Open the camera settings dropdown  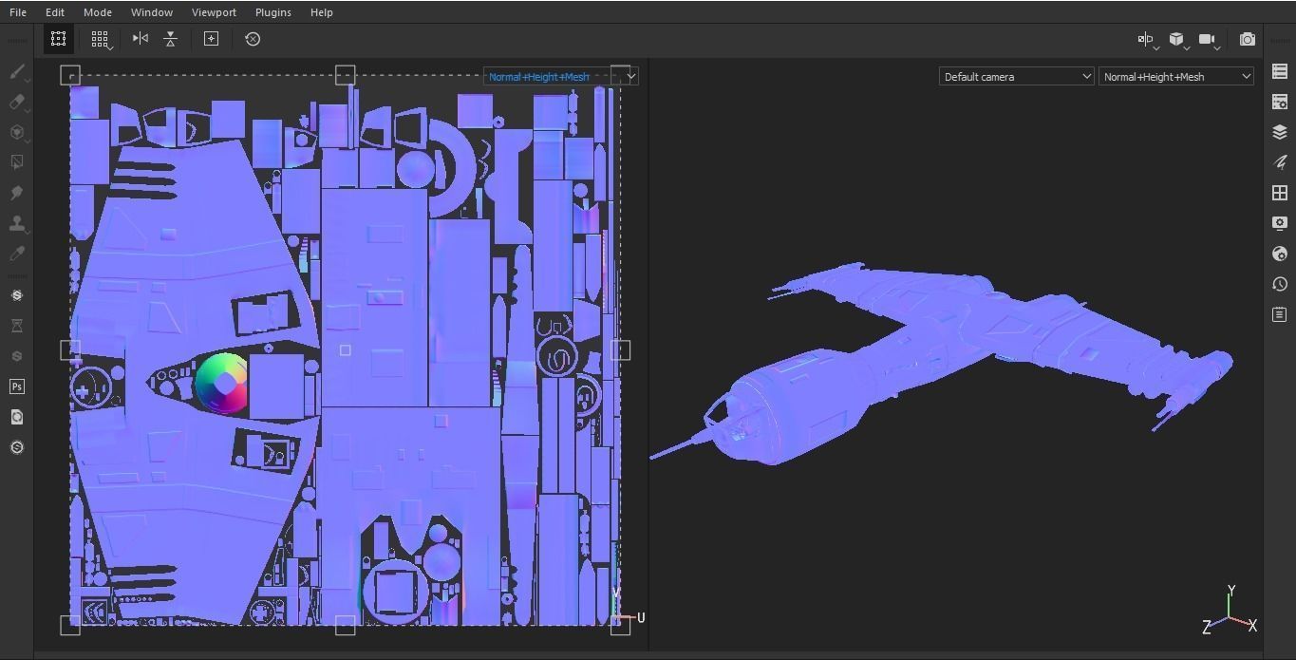[1208, 40]
